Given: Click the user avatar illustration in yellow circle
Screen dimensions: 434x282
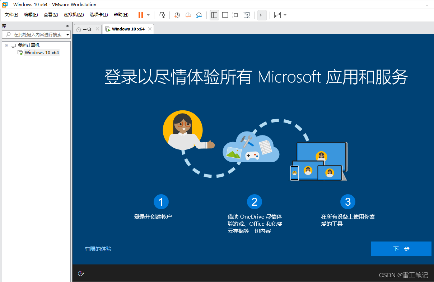Looking at the screenshot, I should coord(183,130).
